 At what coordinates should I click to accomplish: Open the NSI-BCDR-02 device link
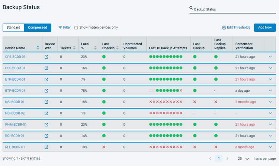pos(15,113)
